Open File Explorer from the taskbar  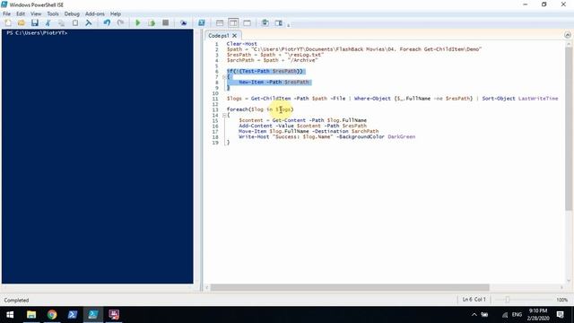(x=31, y=315)
